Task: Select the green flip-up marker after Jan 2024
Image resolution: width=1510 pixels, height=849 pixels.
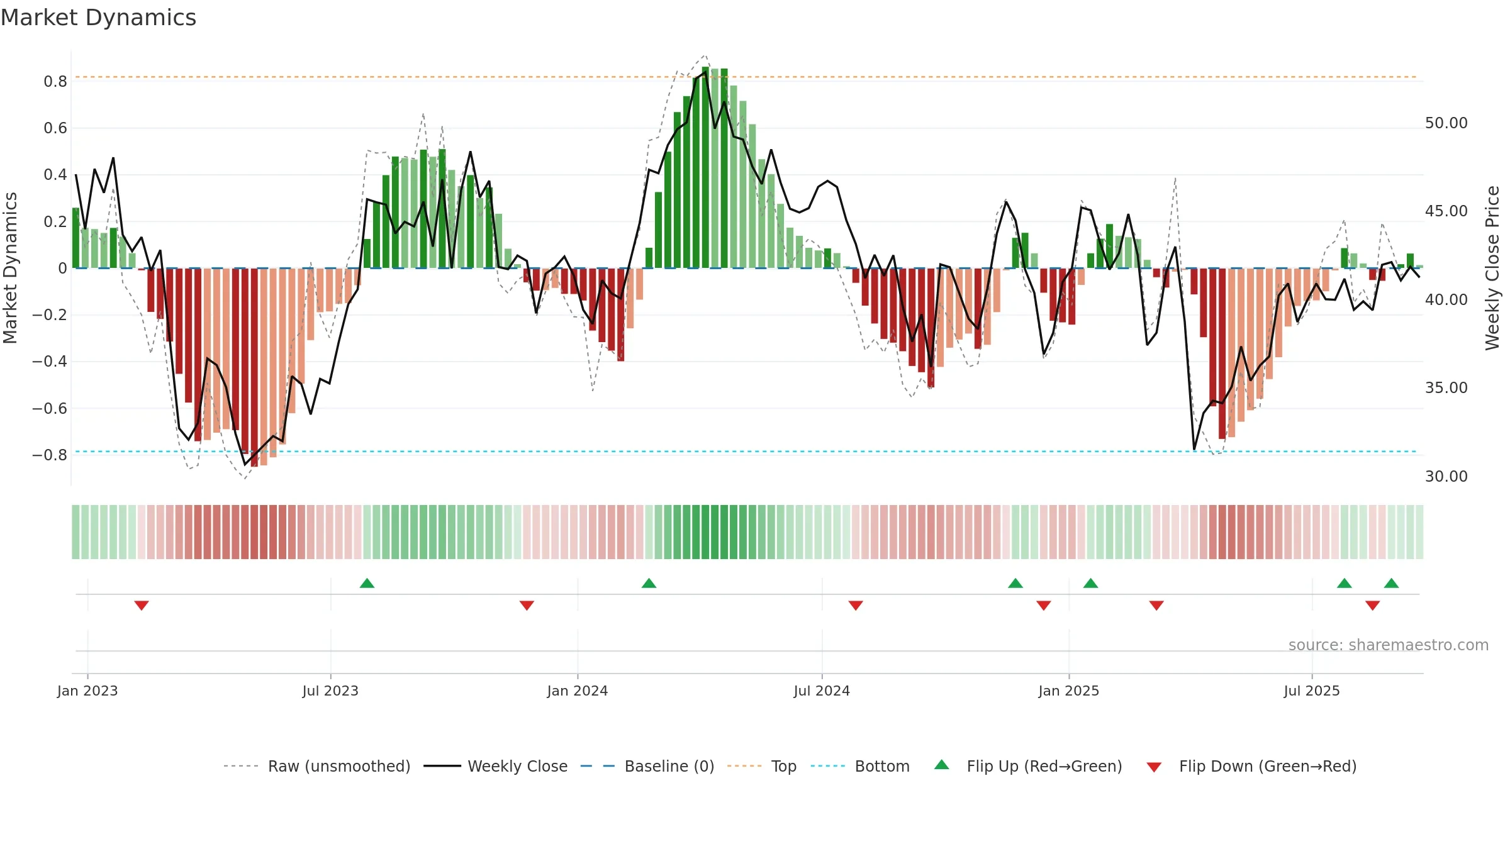Action: coord(649,583)
